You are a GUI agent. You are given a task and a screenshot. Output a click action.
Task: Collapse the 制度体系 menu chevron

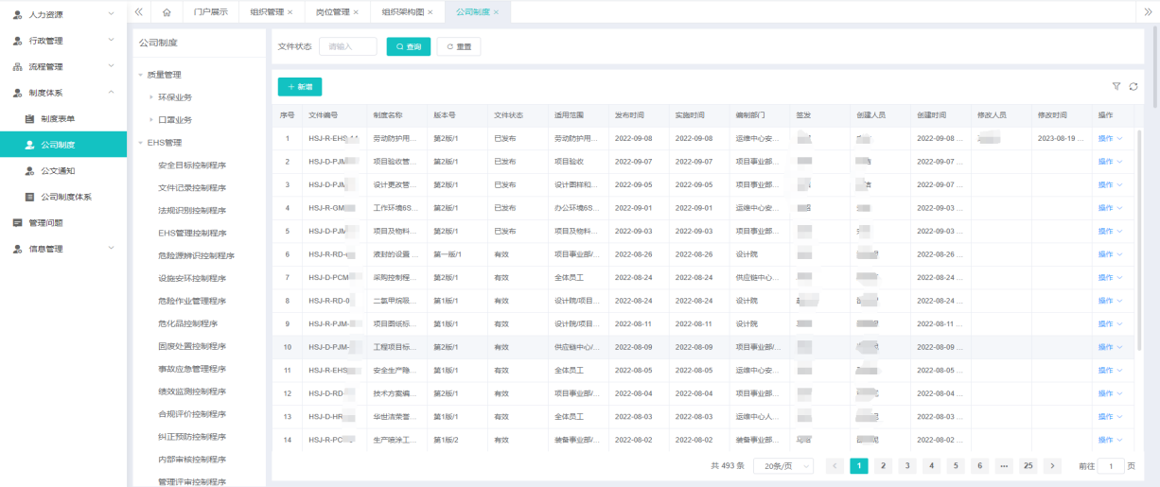112,93
